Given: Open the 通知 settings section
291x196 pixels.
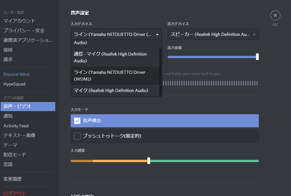Looking at the screenshot, I should (x=8, y=116).
